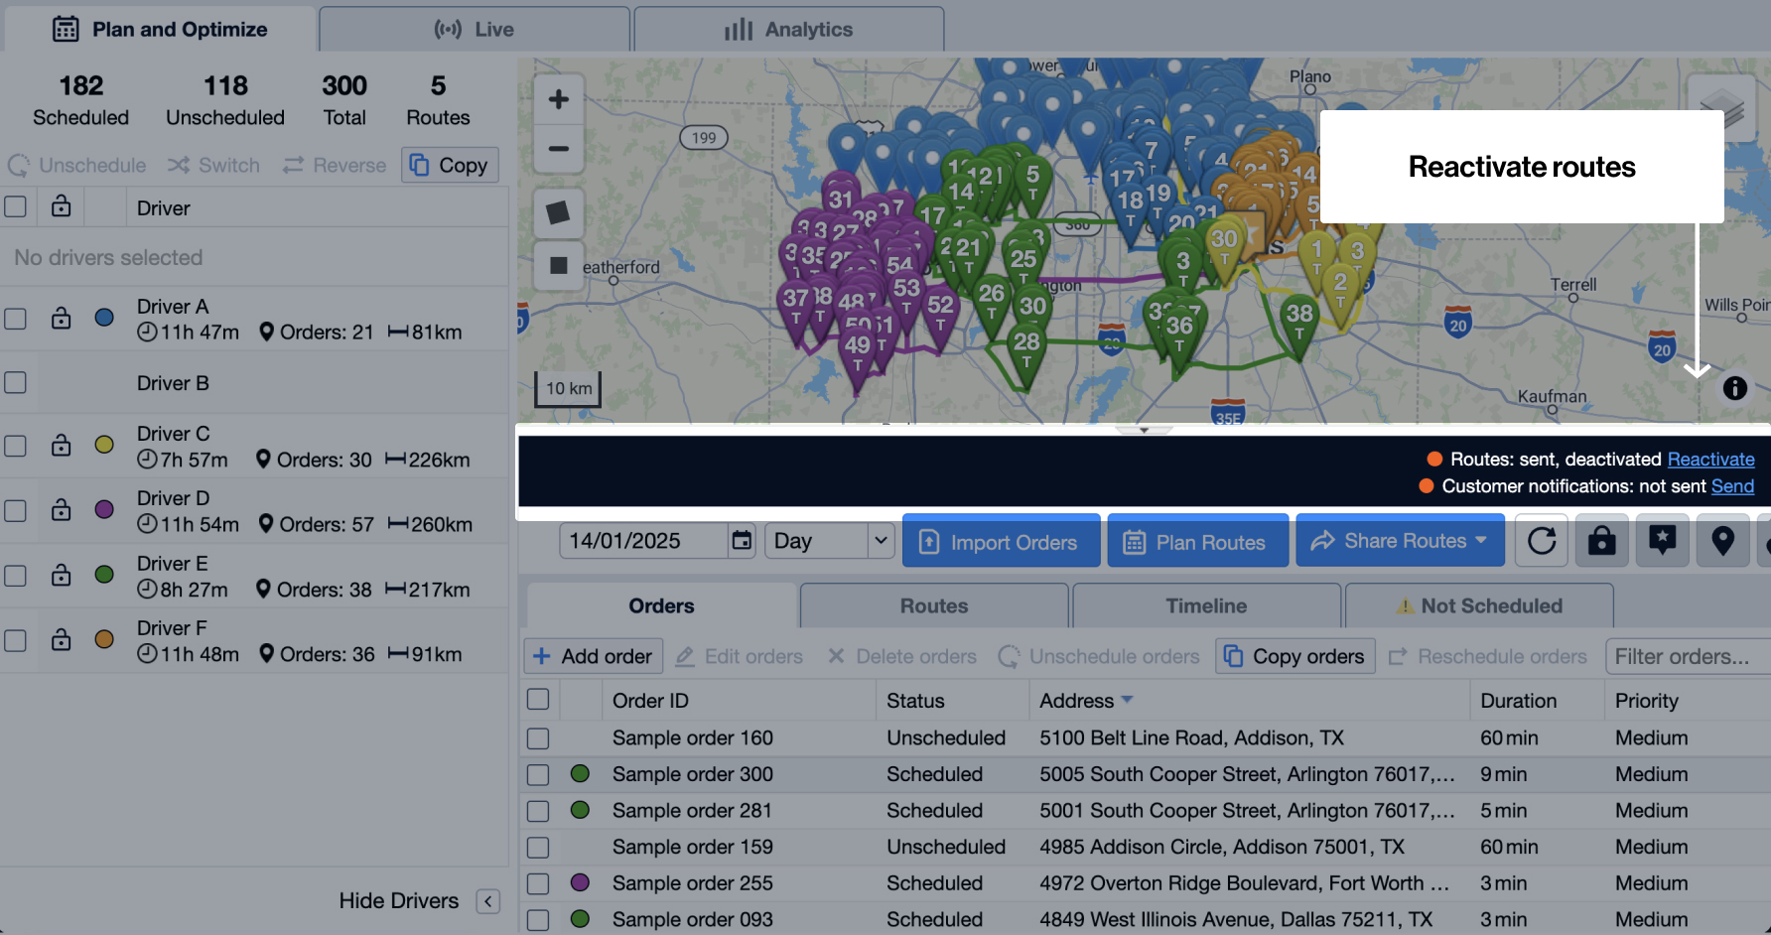Zoom out on the map
The image size is (1771, 935).
(x=558, y=149)
